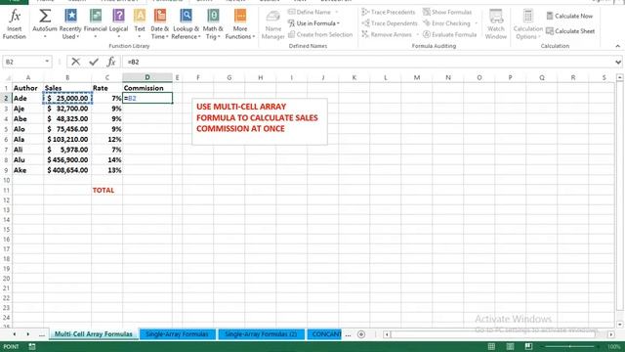The width and height of the screenshot is (625, 352).
Task: Open the Name Box dropdown arrow
Action: (47, 62)
